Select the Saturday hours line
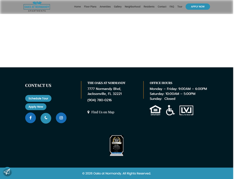Viewport: 234px width, 179px height. click(172, 94)
